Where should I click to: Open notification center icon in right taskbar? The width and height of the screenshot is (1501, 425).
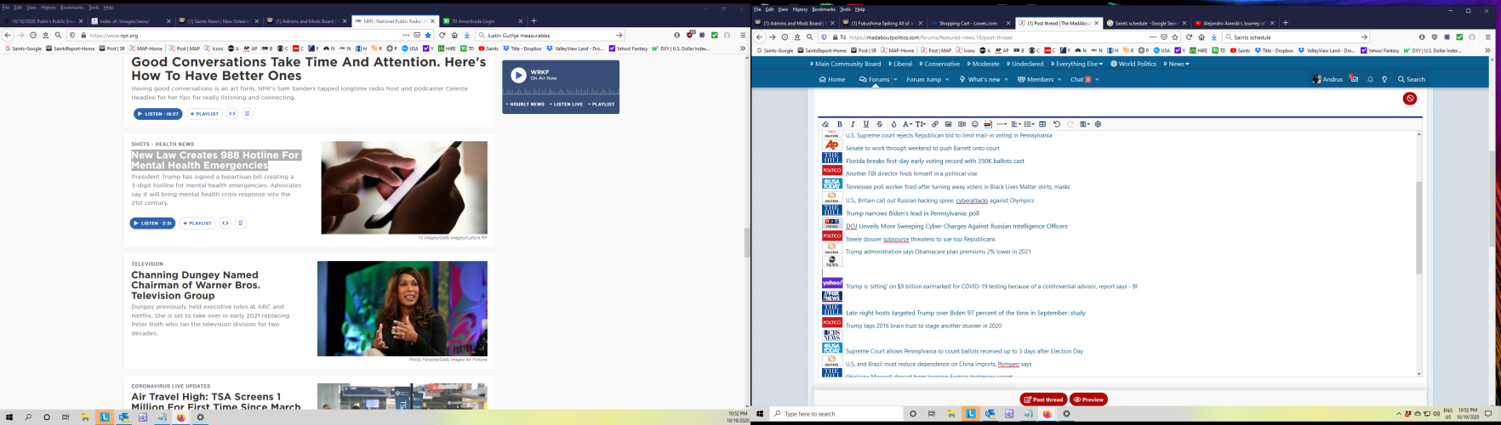click(1488, 414)
